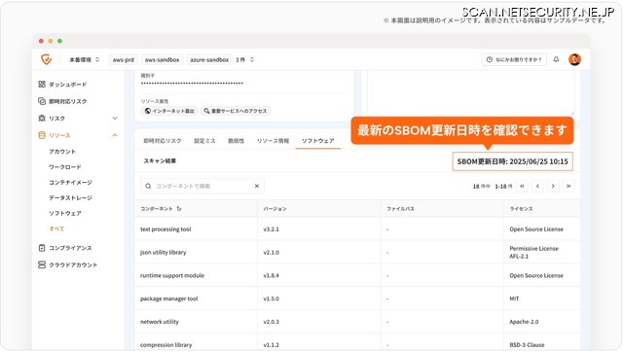Image resolution: width=623 pixels, height=352 pixels.
Task: Click the green macOS window button
Action: (59, 41)
